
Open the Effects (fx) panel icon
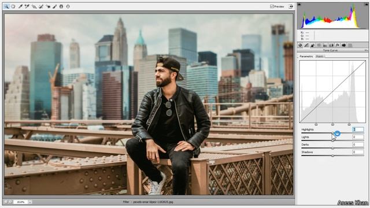click(338, 45)
